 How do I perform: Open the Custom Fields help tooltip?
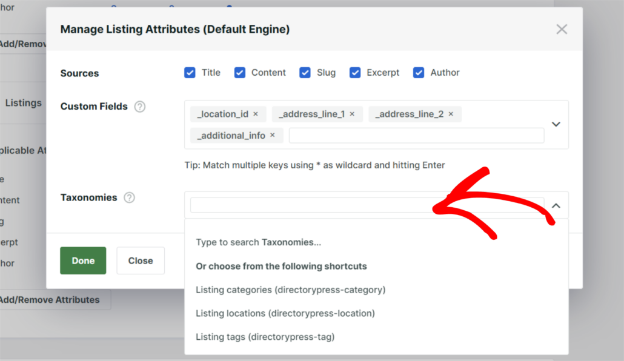click(140, 106)
